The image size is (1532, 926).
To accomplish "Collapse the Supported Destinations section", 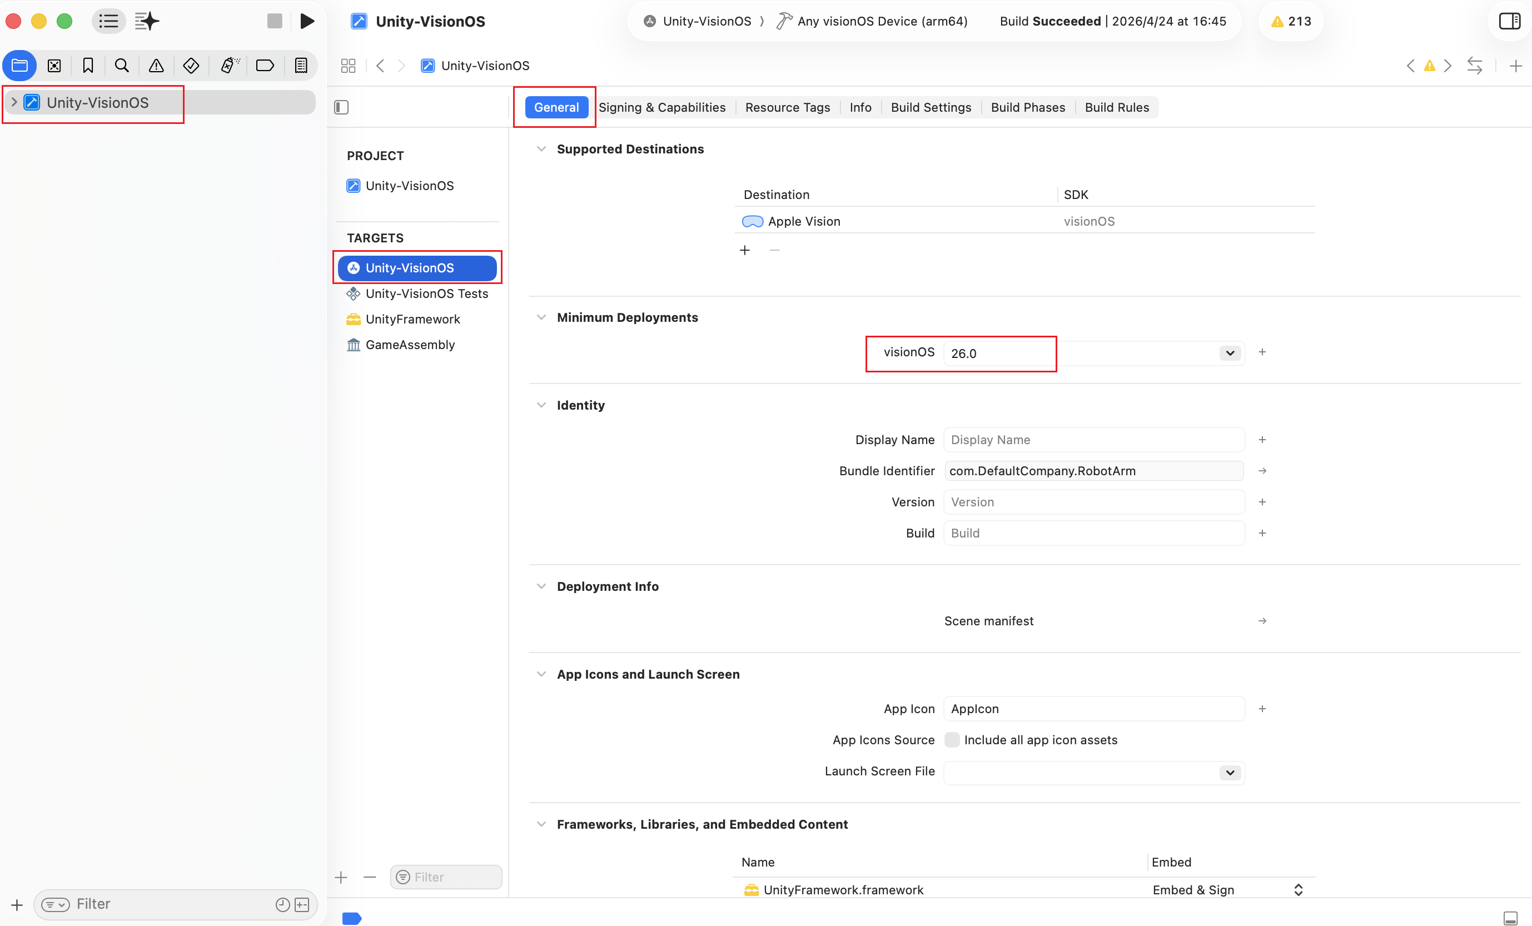I will (x=541, y=150).
